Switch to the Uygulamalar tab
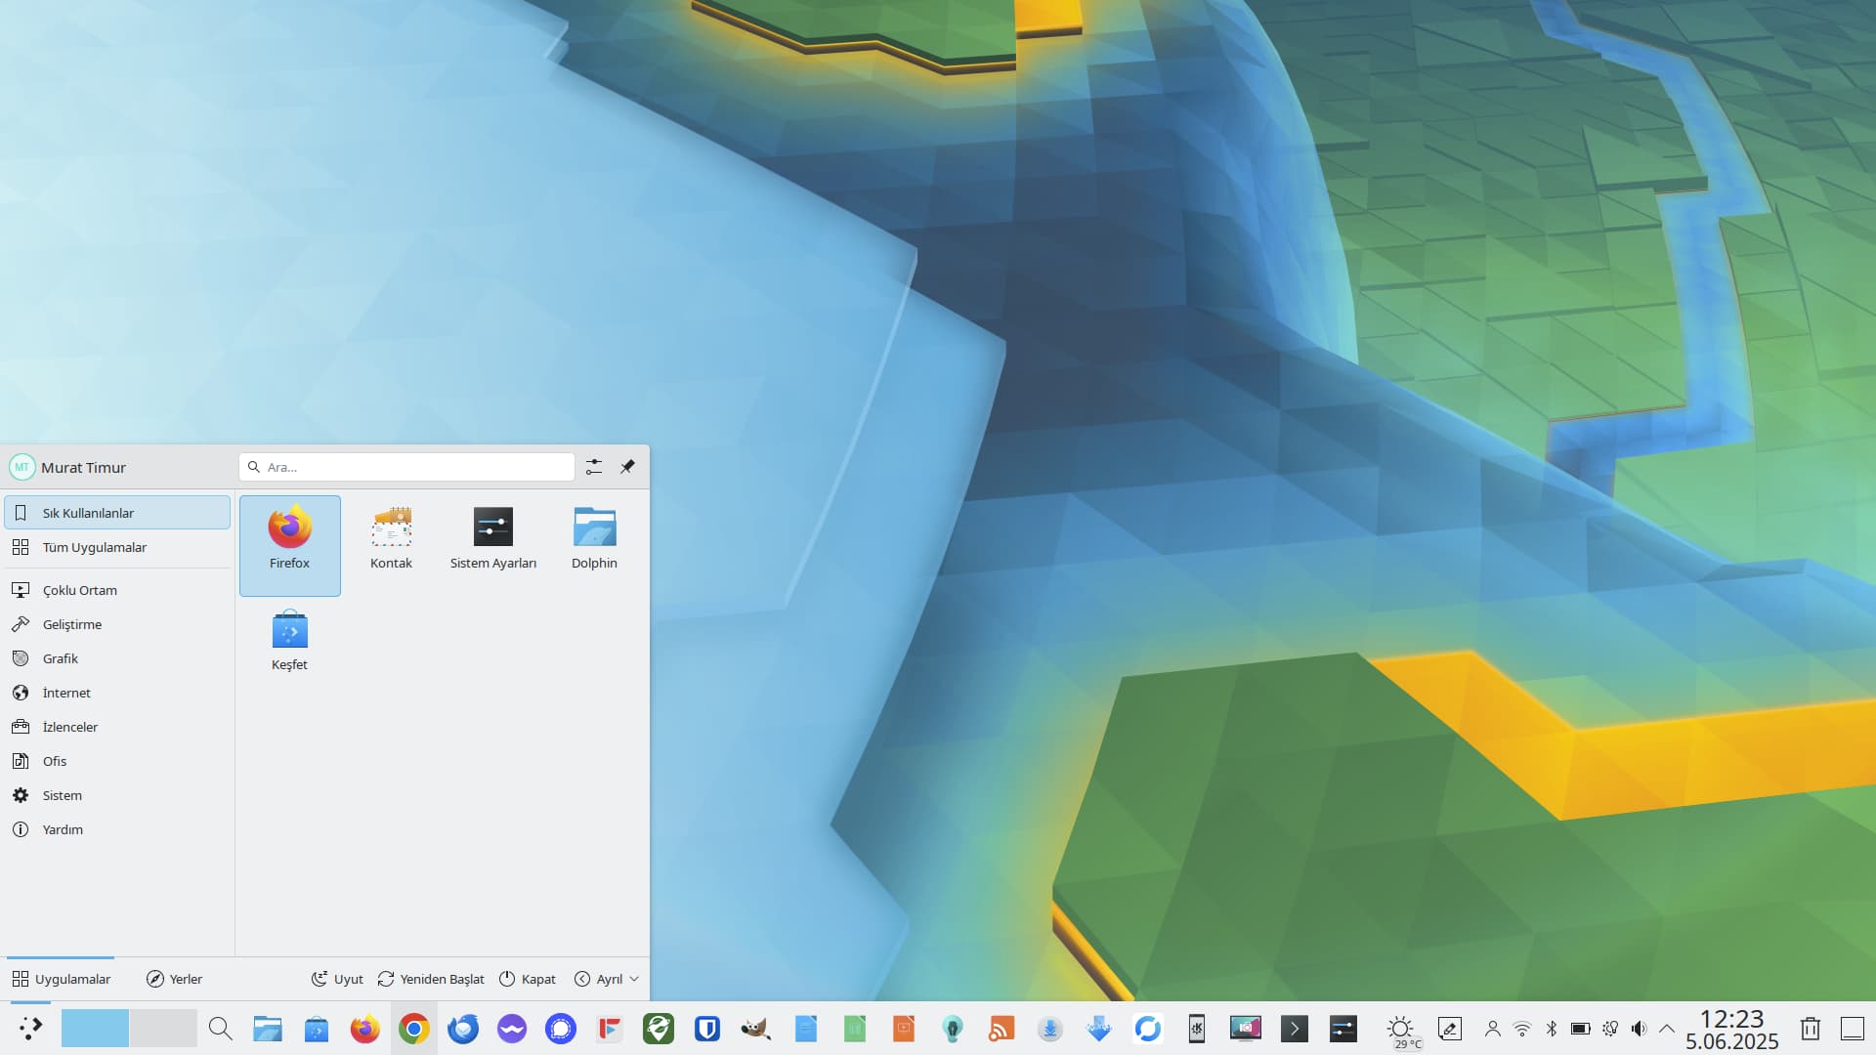Viewport: 1876px width, 1055px height. 61,979
